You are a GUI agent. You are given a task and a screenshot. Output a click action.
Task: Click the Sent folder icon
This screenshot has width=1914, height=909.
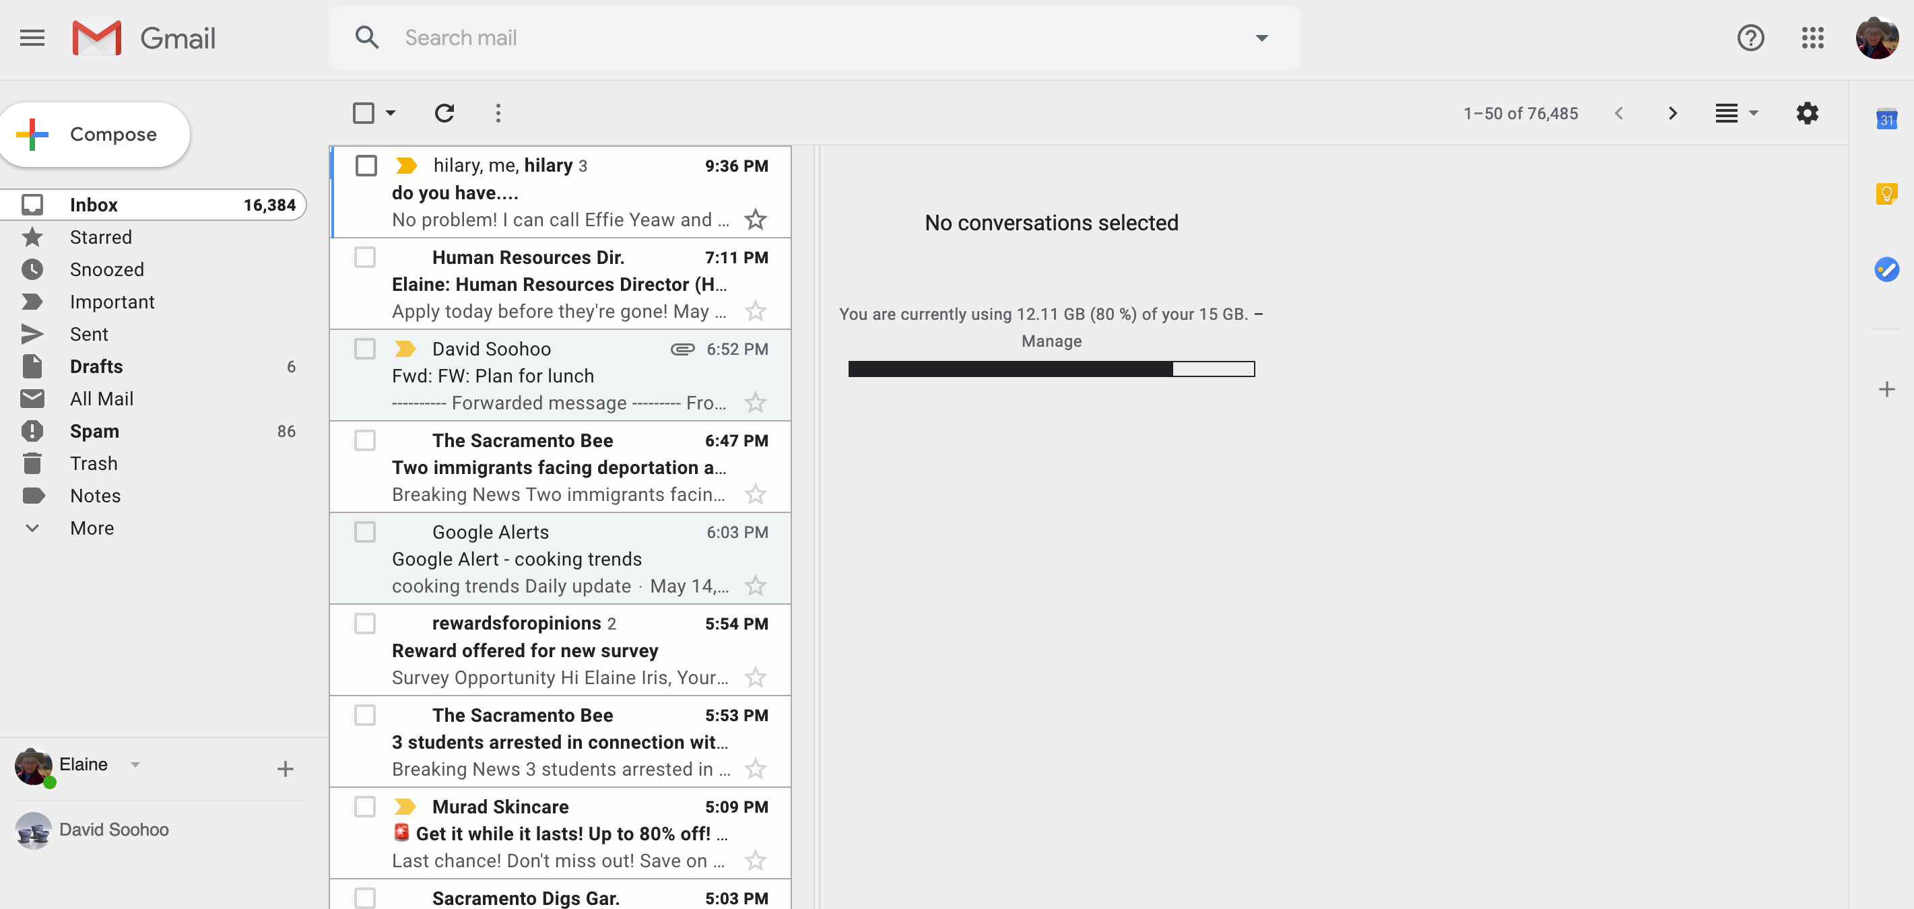(33, 332)
